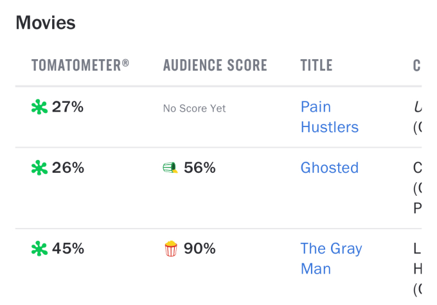Click the spilled popcorn icon beside 56%
The height and width of the screenshot is (305, 437).
170,168
